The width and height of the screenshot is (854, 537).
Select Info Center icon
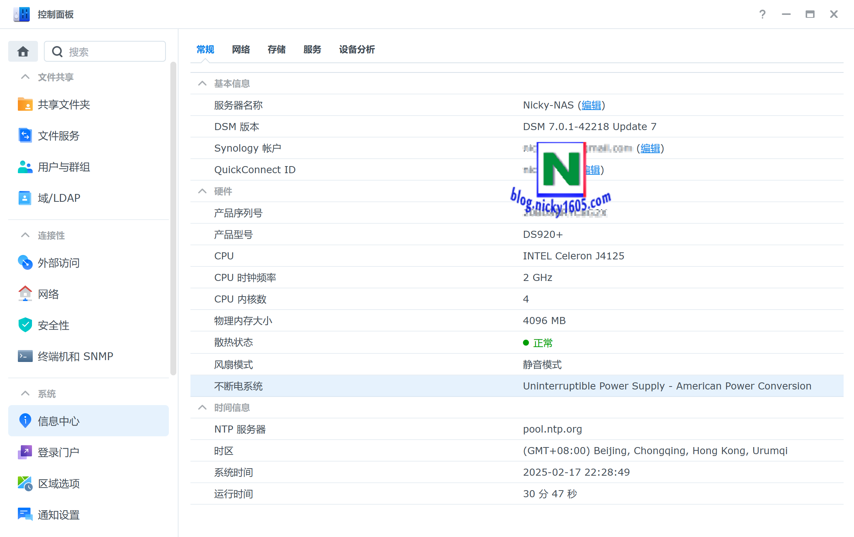click(25, 421)
